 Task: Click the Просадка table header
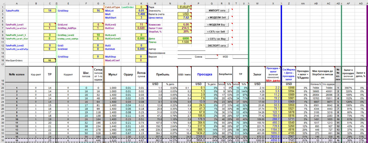204,74
